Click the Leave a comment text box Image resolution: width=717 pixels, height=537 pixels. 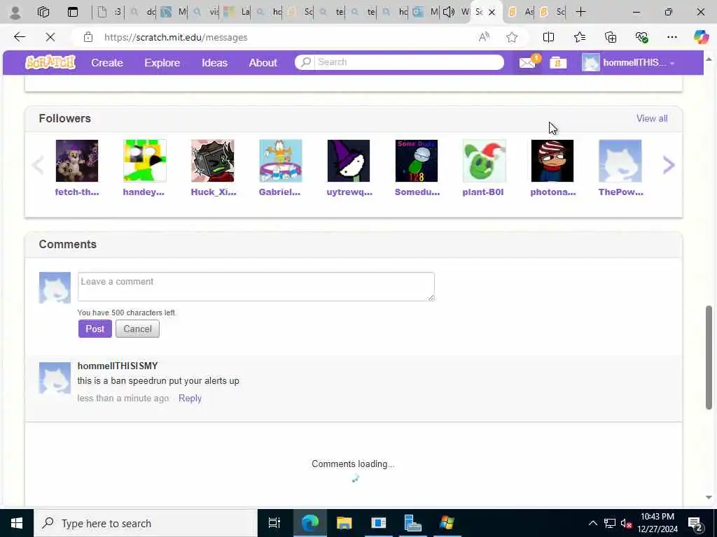(x=256, y=287)
